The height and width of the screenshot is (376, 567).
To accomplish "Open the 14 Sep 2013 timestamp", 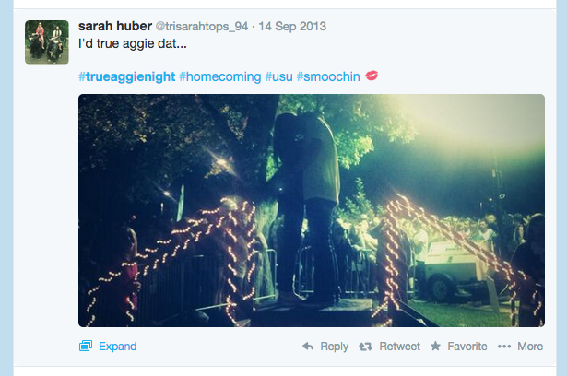I will (292, 27).
